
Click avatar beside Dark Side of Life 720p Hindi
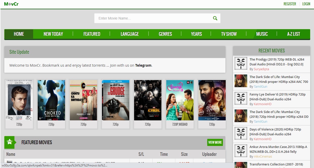click(x=241, y=116)
